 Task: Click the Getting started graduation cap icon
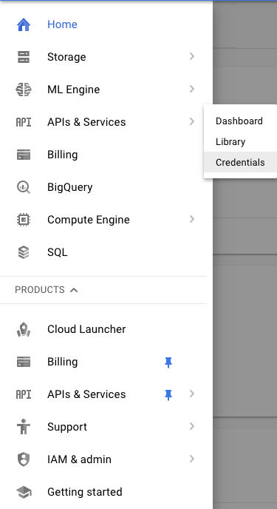click(x=24, y=492)
